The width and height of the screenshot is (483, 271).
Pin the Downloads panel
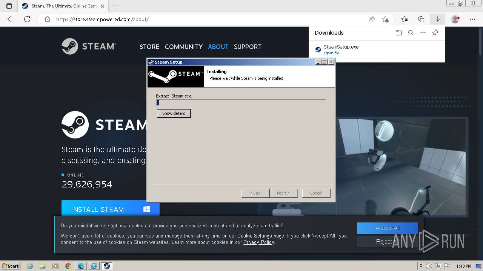tap(435, 33)
